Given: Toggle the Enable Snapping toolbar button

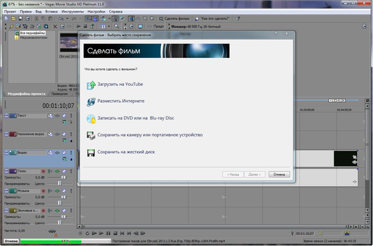Looking at the screenshot, I should pos(88,19).
